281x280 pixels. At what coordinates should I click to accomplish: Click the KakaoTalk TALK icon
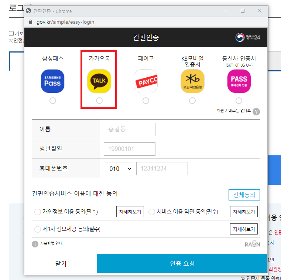click(99, 81)
